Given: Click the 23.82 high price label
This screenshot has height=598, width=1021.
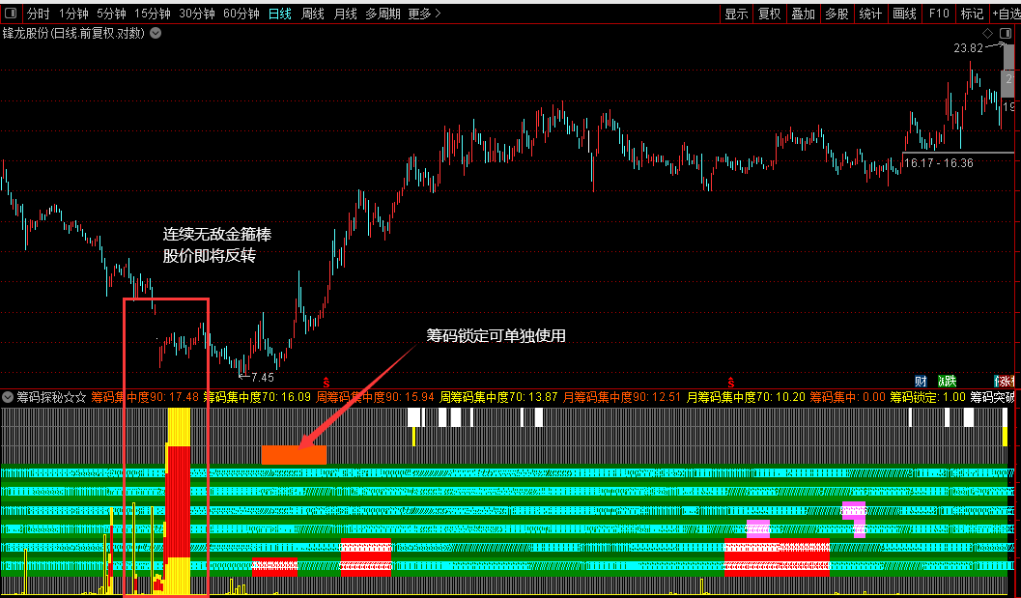Looking at the screenshot, I should 968,48.
